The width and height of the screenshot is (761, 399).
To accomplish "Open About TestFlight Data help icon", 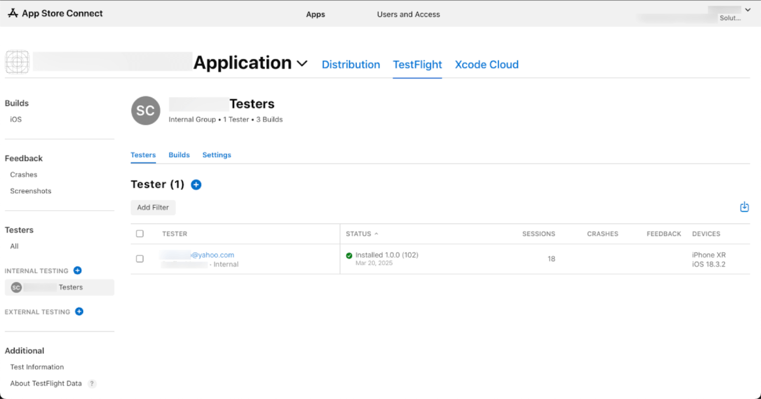I will point(92,383).
